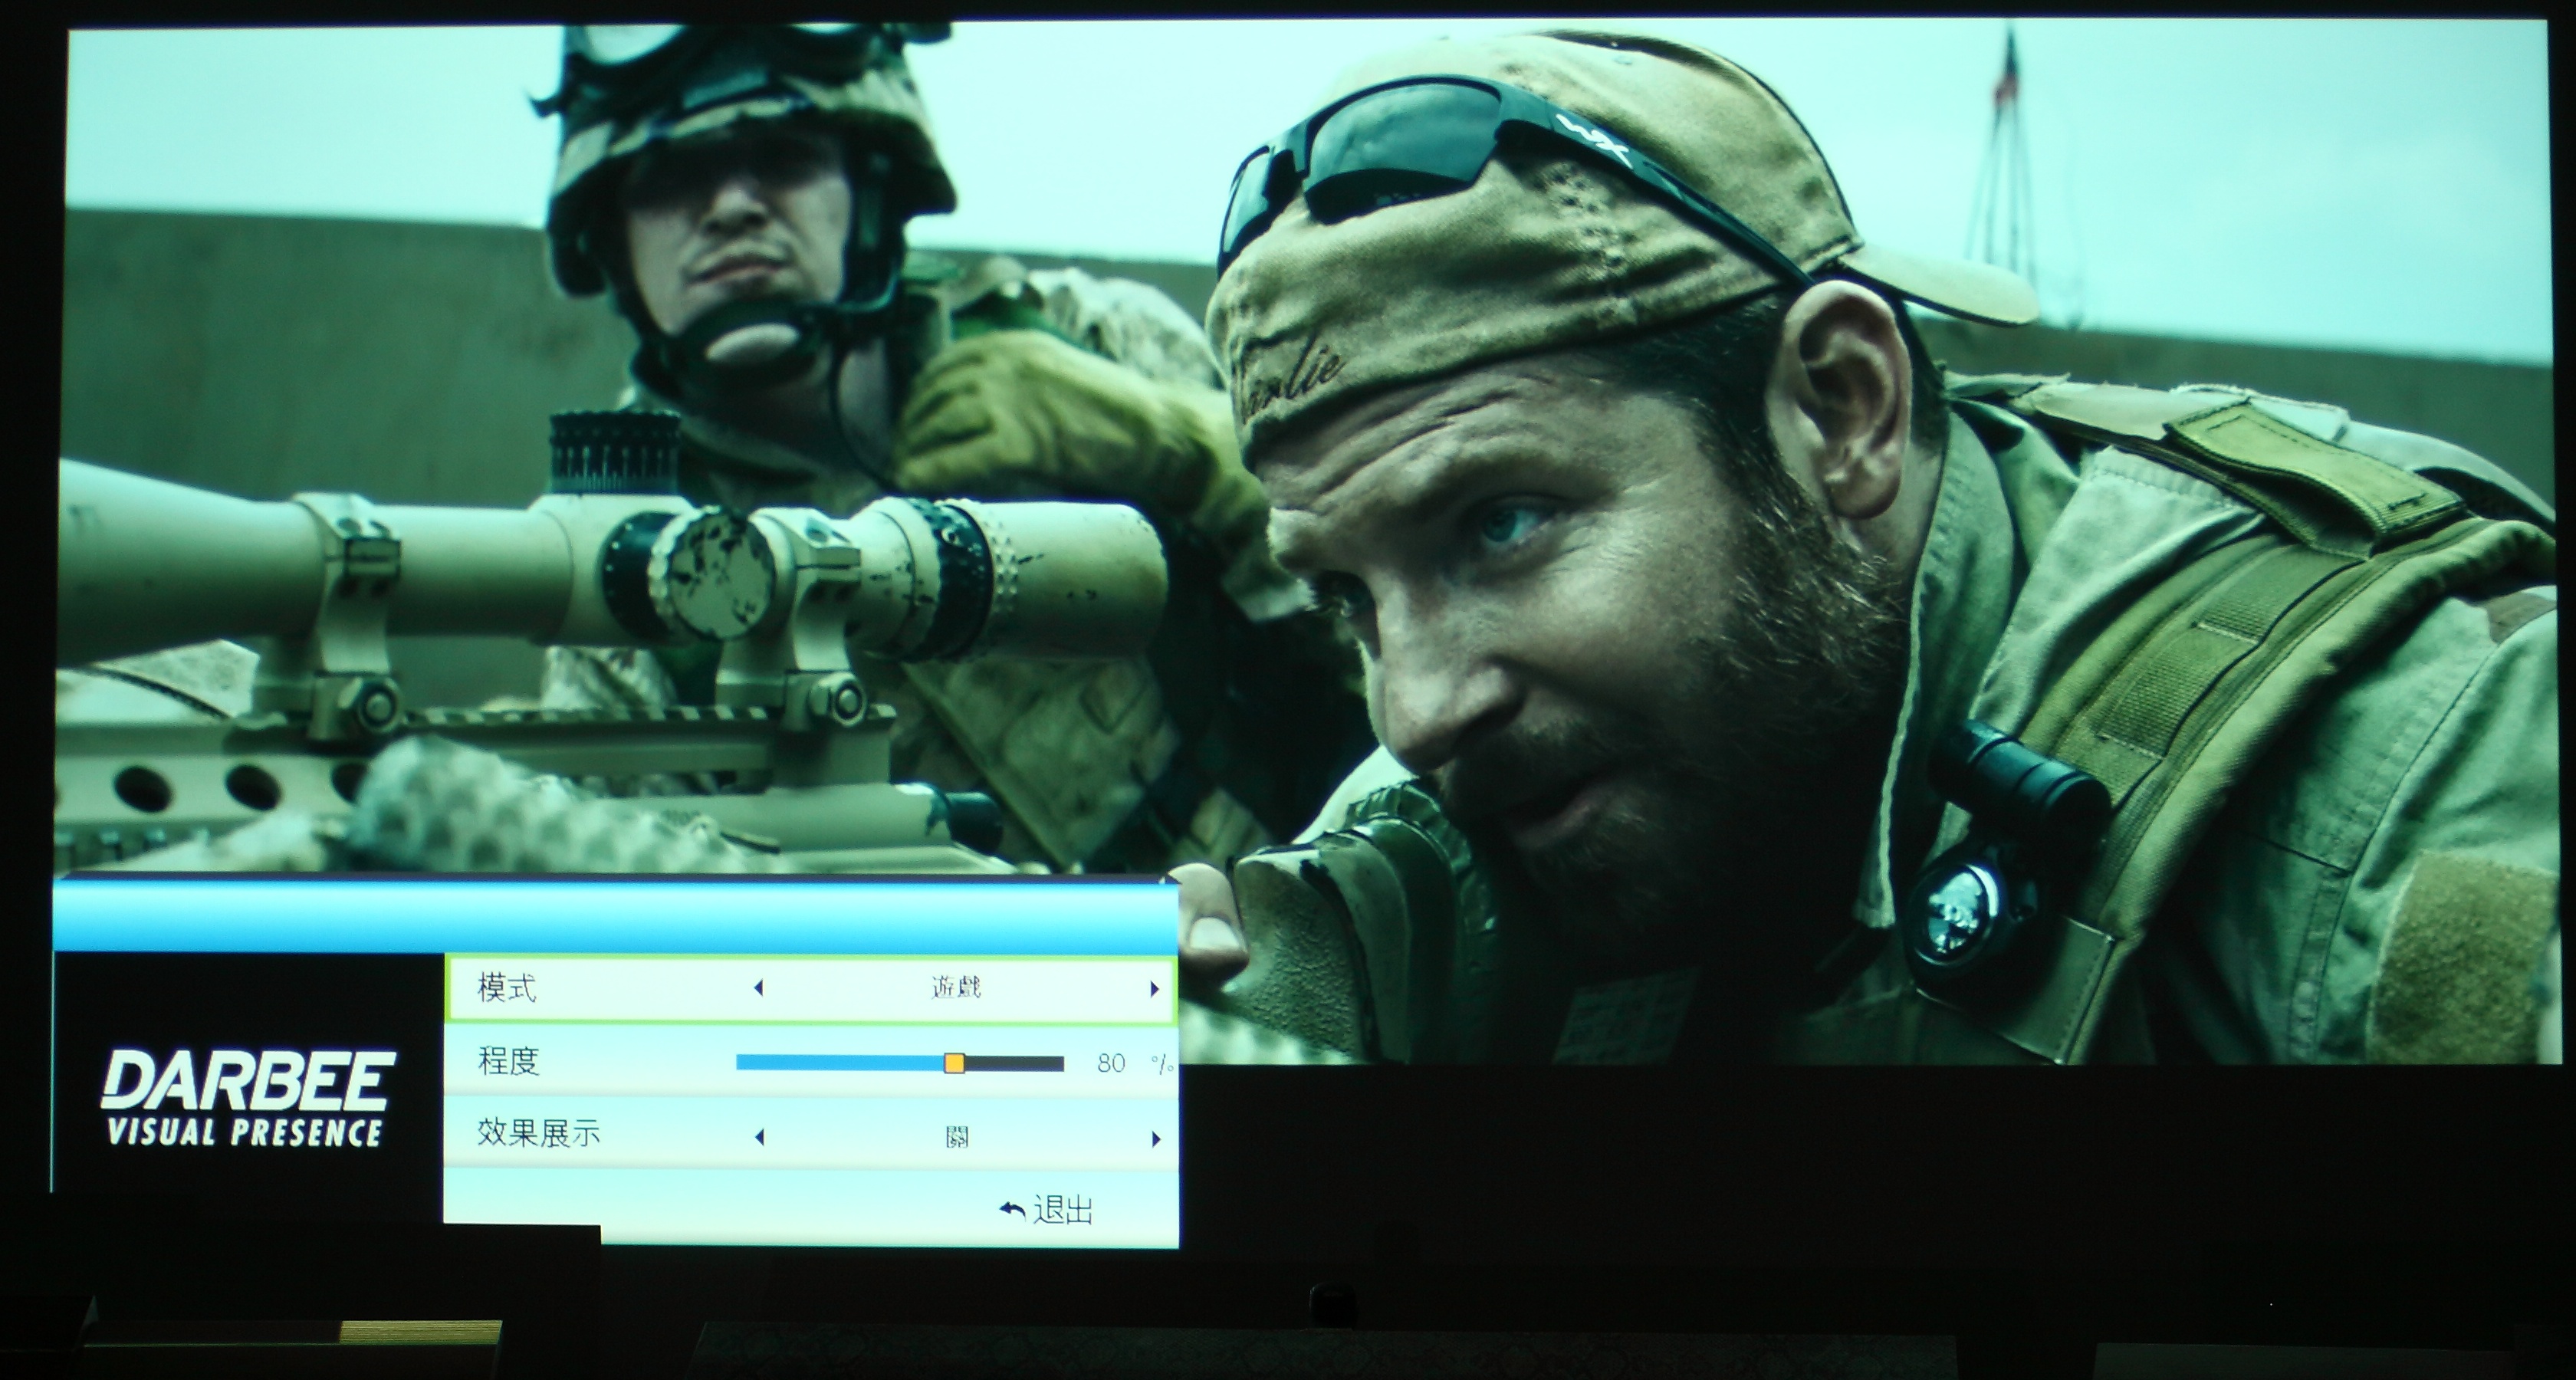Click the blue filled part of slider
Image resolution: width=2576 pixels, height=1380 pixels.
point(840,1063)
